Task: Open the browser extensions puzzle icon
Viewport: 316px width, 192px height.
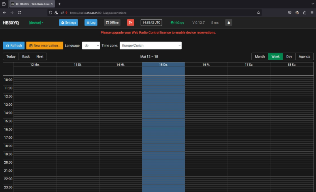Action: tap(305, 13)
